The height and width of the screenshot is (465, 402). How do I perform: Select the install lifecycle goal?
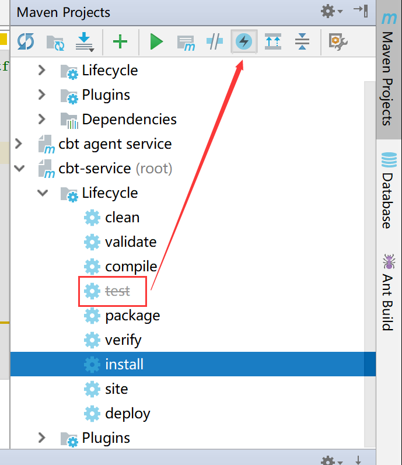click(193, 364)
